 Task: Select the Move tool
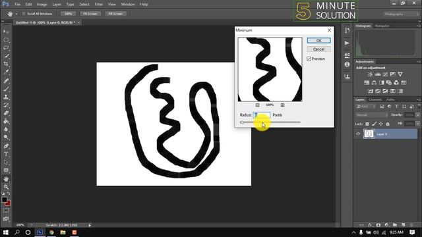[x=6, y=32]
